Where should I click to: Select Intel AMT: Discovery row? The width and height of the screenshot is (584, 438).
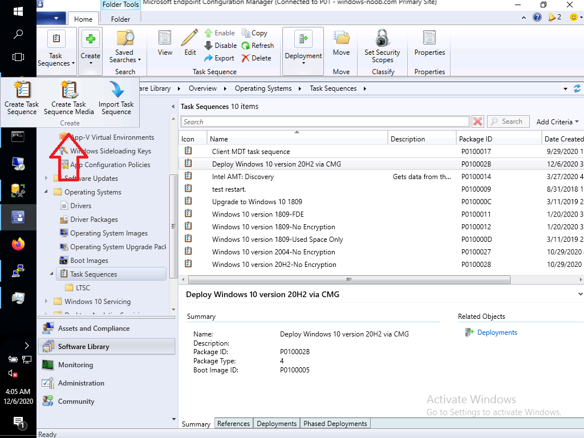tap(381, 177)
